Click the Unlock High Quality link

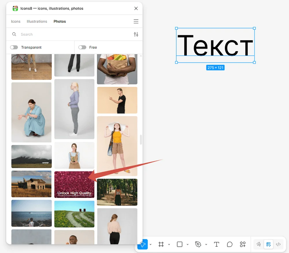click(x=74, y=193)
